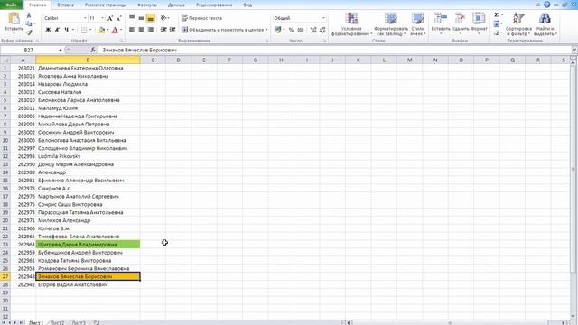Screen dimensions: 578x325
Task: Select column B header
Action: coord(88,60)
